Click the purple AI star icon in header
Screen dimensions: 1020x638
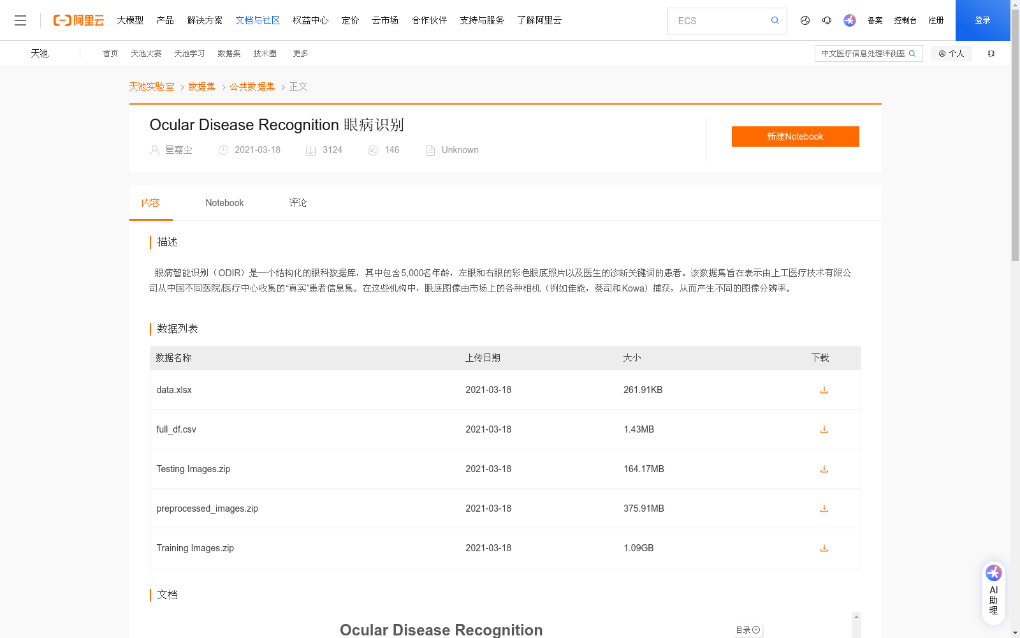pos(849,20)
